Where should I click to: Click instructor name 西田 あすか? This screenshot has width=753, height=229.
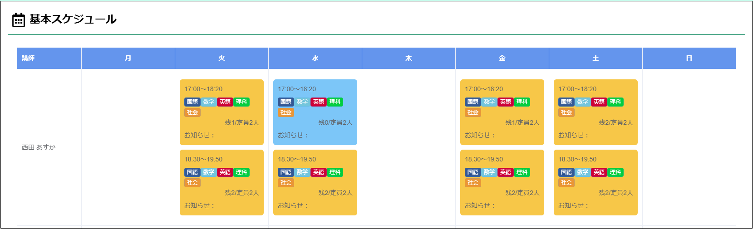(39, 147)
